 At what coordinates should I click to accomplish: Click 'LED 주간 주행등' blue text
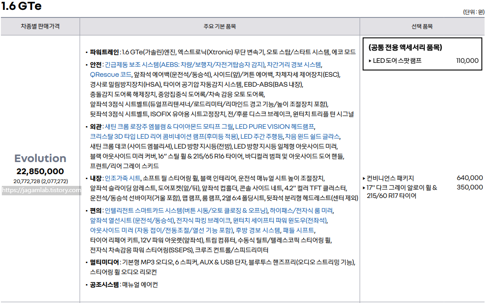click(262, 136)
